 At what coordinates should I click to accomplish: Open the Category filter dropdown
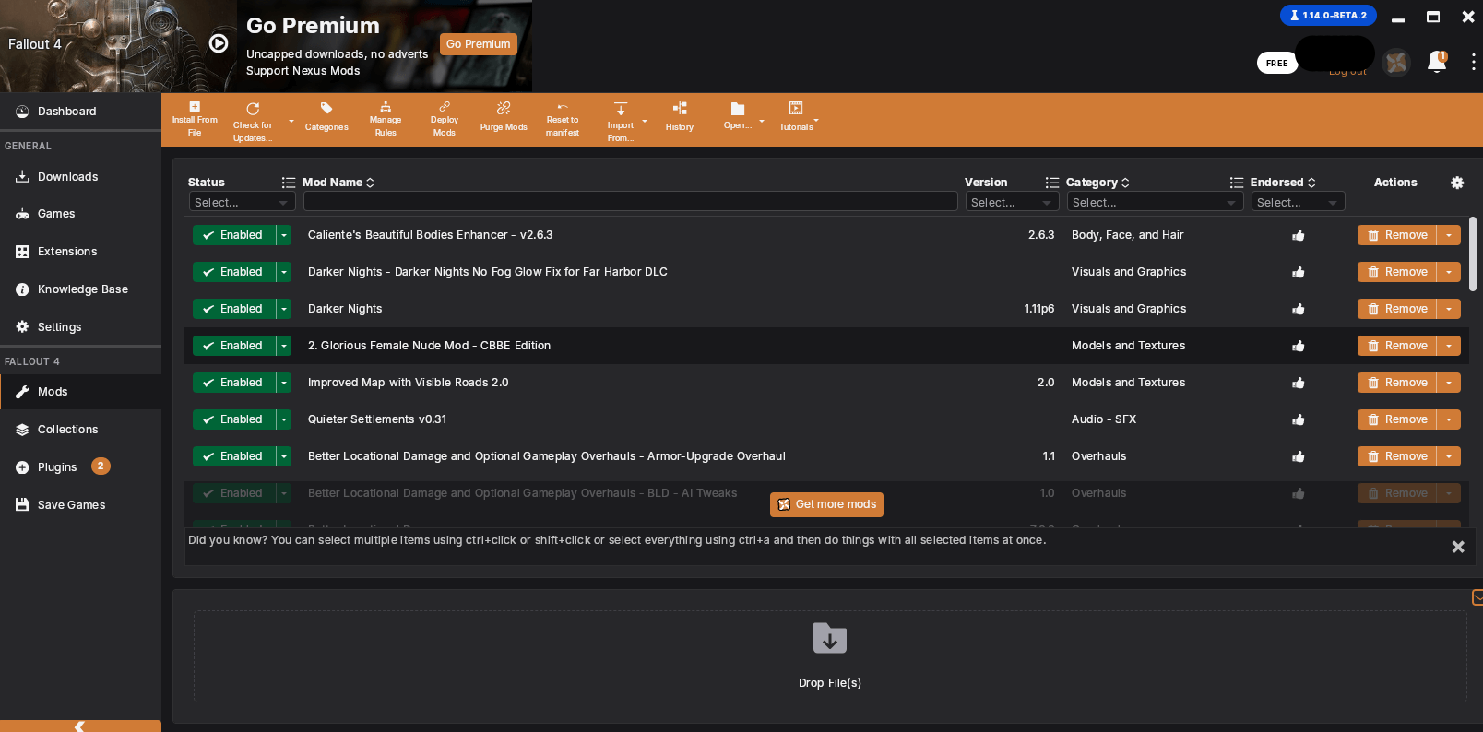click(1155, 202)
